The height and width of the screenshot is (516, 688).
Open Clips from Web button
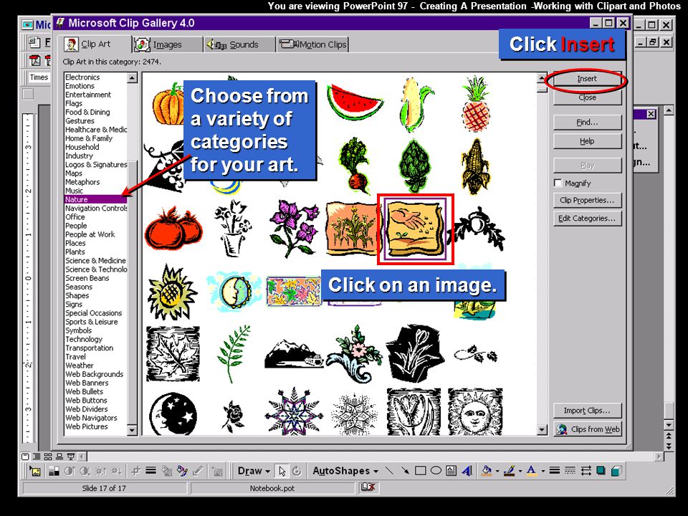tap(587, 429)
